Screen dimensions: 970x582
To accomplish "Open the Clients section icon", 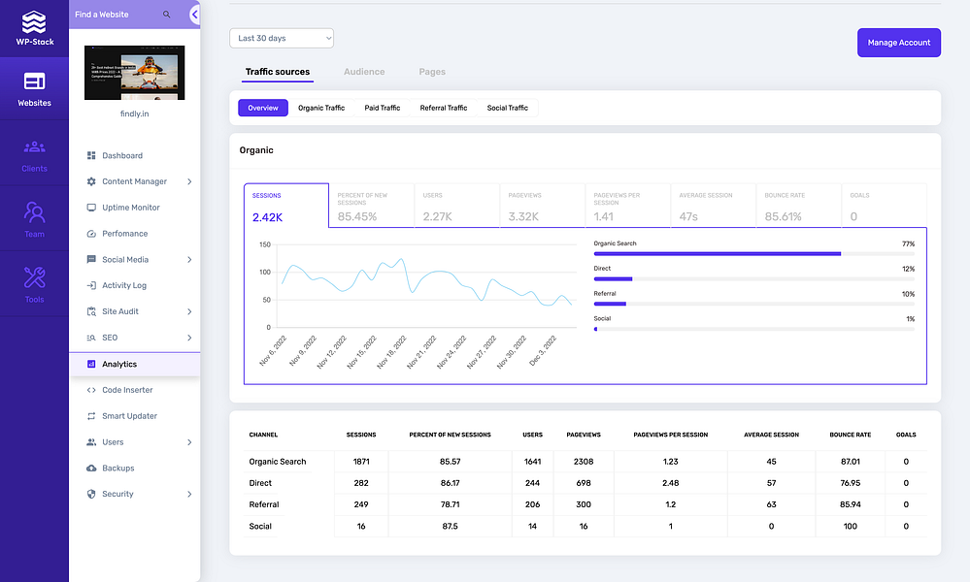I will click(x=34, y=147).
